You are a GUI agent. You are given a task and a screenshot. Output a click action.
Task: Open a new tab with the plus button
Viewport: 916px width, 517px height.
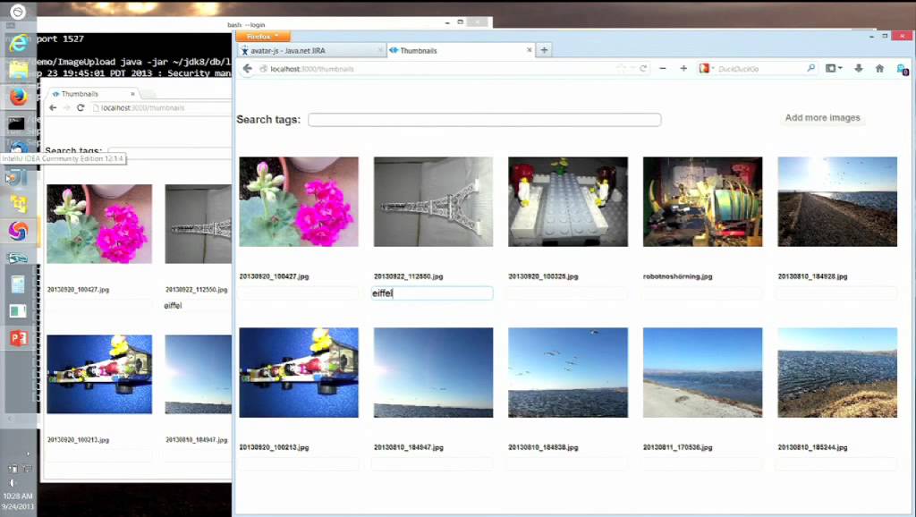click(544, 50)
